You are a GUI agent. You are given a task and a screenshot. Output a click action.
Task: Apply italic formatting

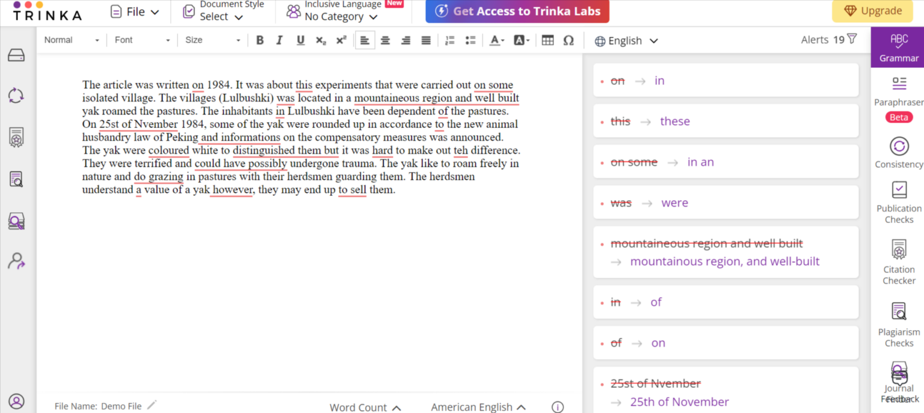click(279, 40)
